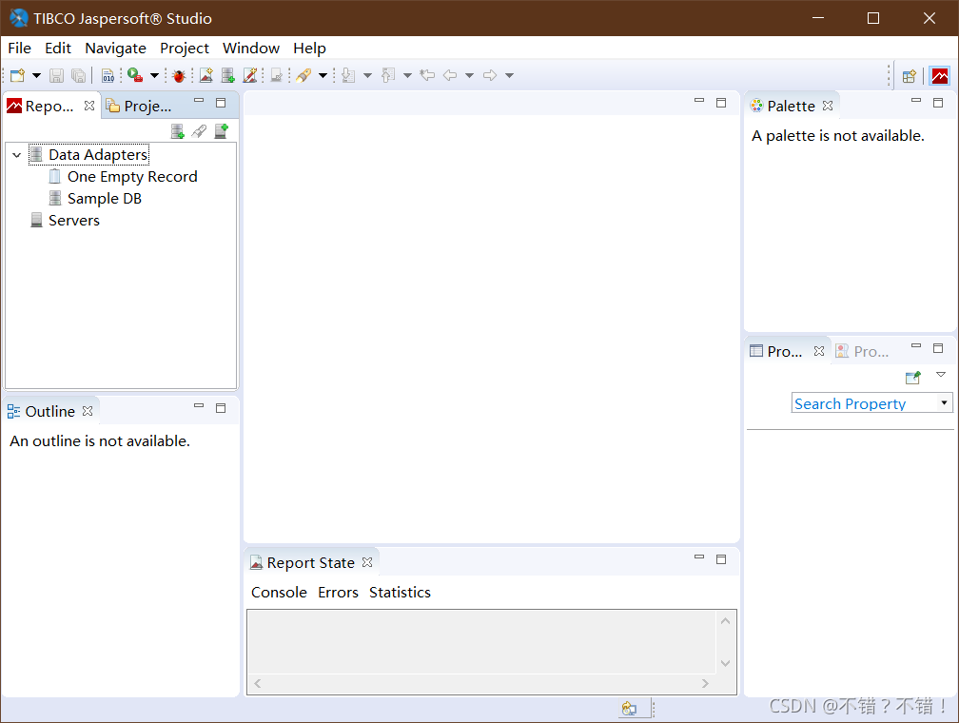Click the Last Edit Location arrow icon

(x=427, y=75)
